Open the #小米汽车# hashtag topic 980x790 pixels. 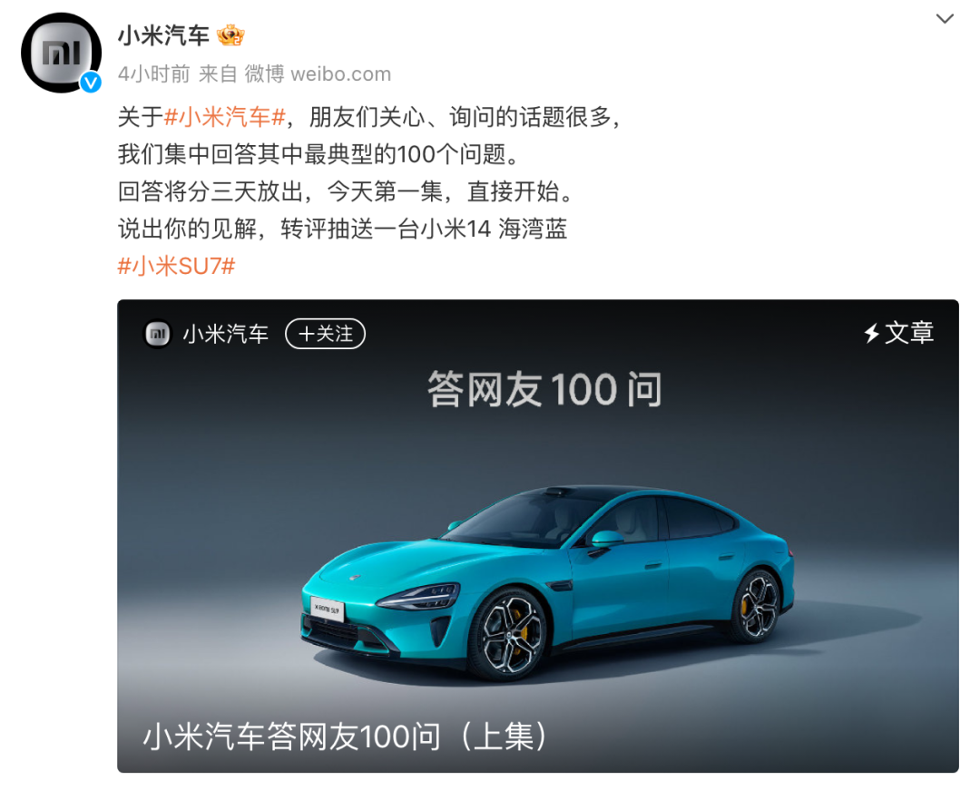coord(224,117)
